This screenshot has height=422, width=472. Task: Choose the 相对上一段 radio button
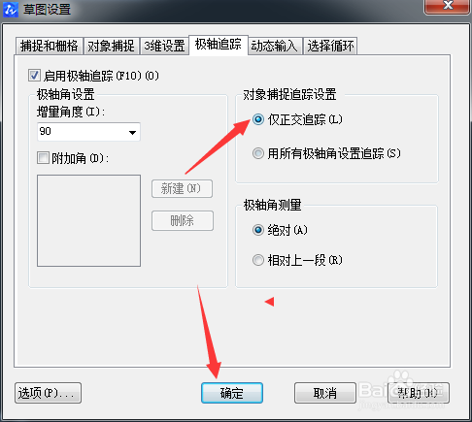(258, 260)
